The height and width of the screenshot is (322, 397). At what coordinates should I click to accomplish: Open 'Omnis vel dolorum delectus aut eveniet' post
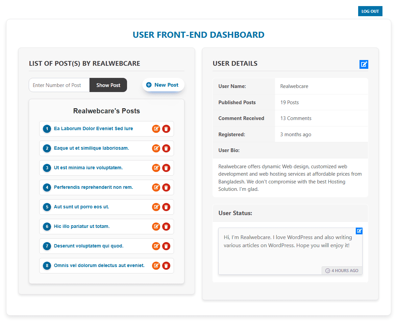point(99,266)
